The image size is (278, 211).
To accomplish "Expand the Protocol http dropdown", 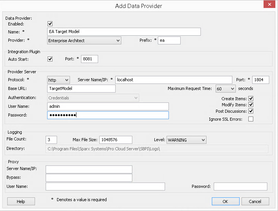I will (x=67, y=80).
